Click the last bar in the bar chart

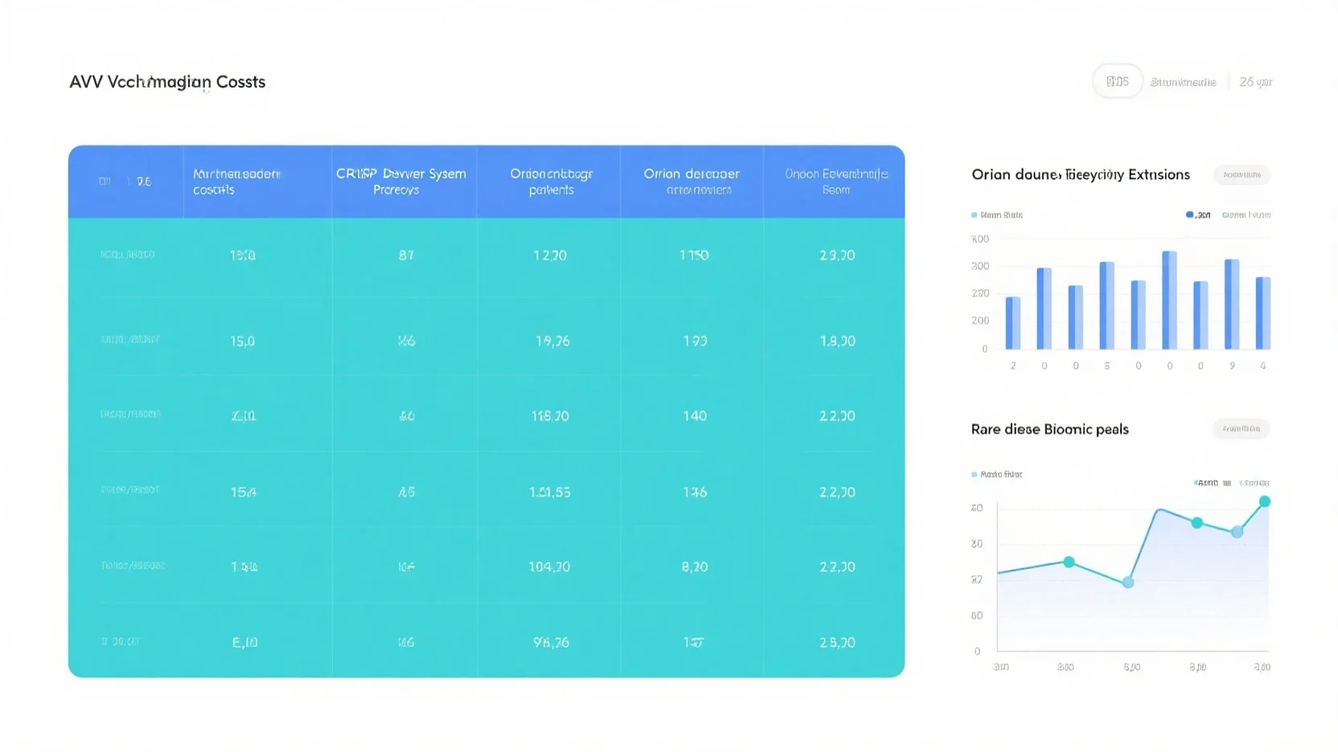coord(1262,313)
